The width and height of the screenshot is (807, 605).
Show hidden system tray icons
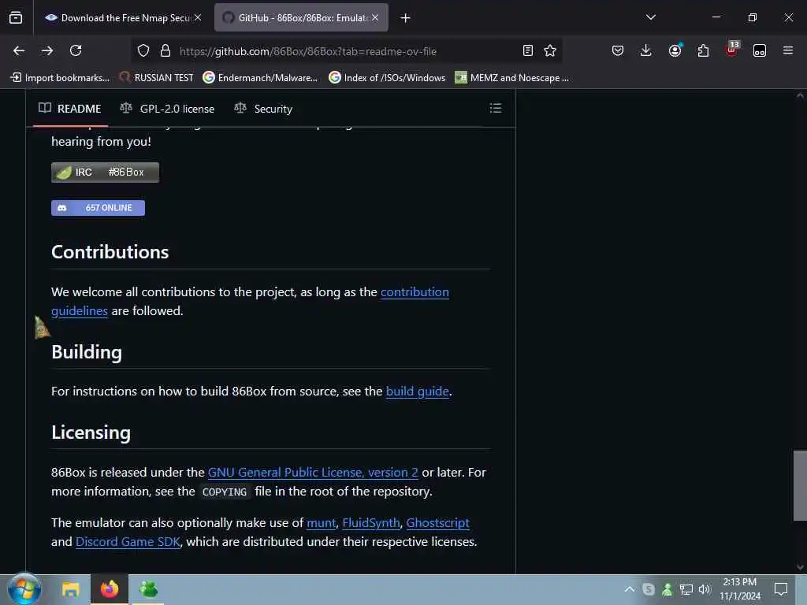pyautogui.click(x=630, y=589)
